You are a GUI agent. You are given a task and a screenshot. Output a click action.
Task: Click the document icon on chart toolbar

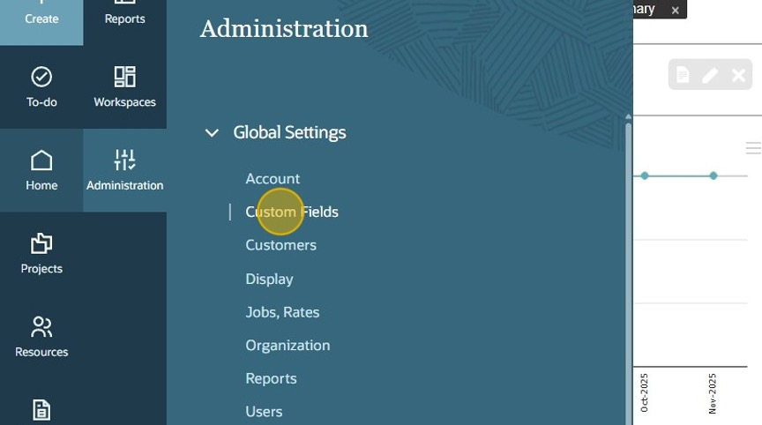tap(683, 76)
